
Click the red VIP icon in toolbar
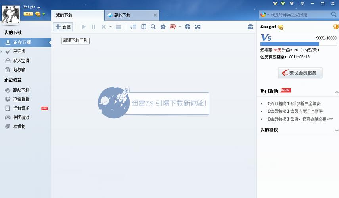coord(173,27)
